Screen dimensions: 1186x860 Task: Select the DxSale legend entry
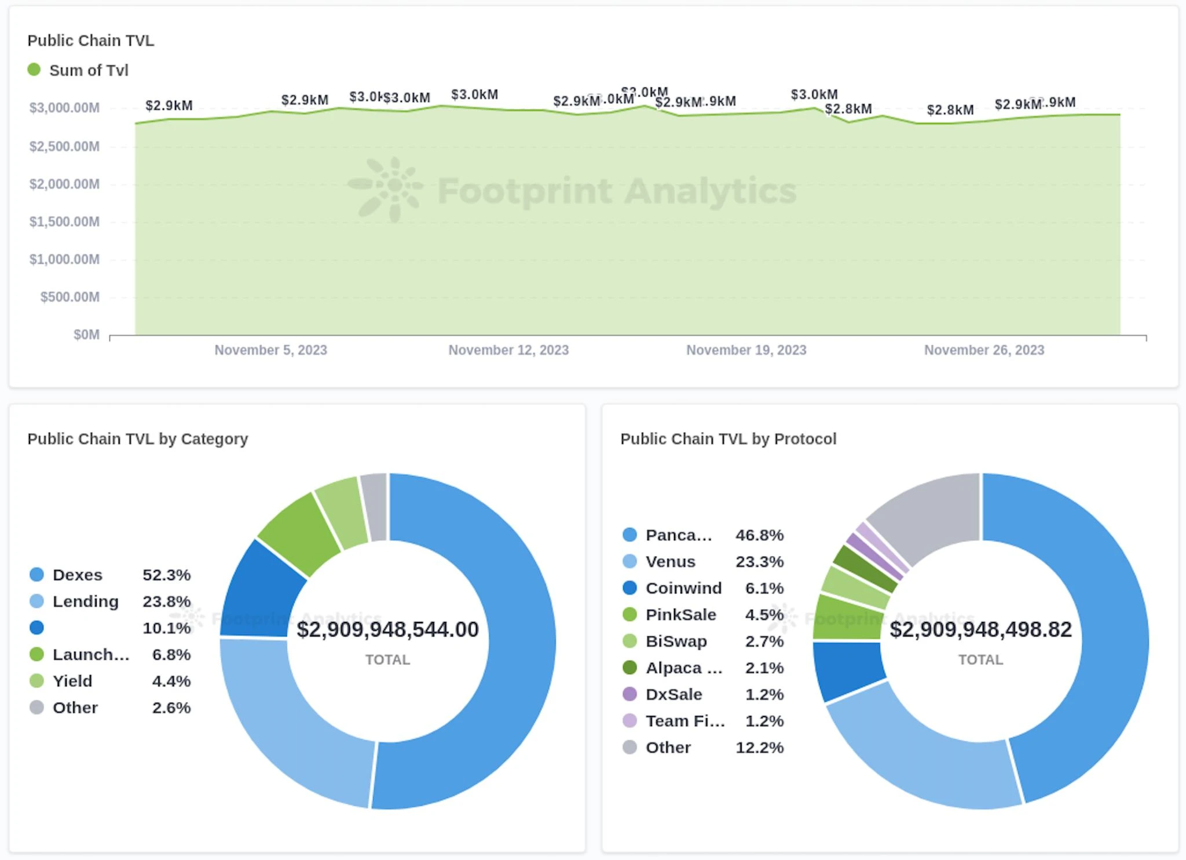tap(673, 694)
